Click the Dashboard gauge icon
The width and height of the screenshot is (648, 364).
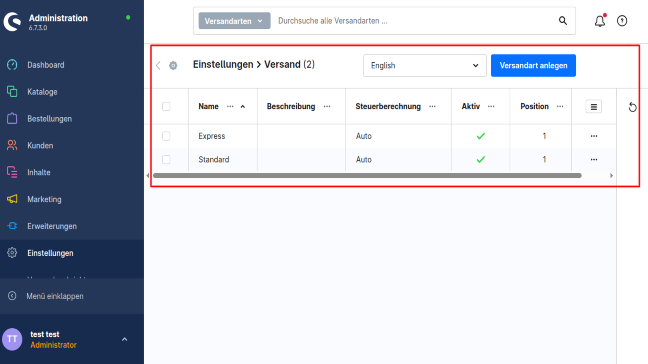(12, 65)
